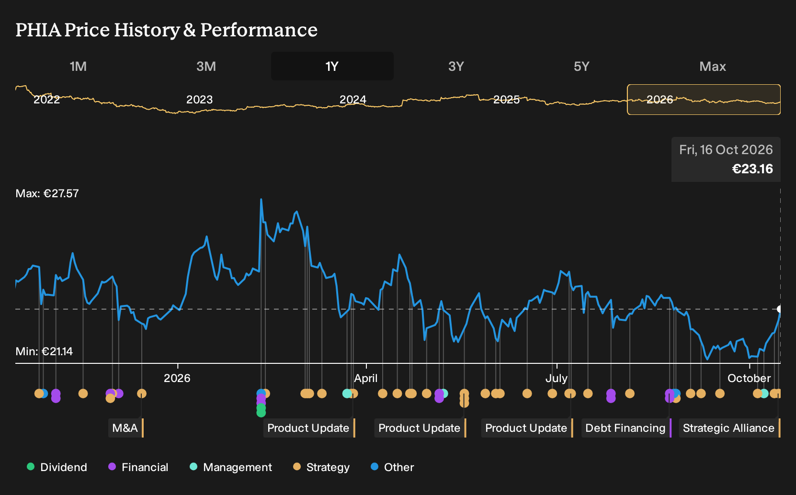Click the April axis label
This screenshot has height=495, width=796.
[x=366, y=378]
